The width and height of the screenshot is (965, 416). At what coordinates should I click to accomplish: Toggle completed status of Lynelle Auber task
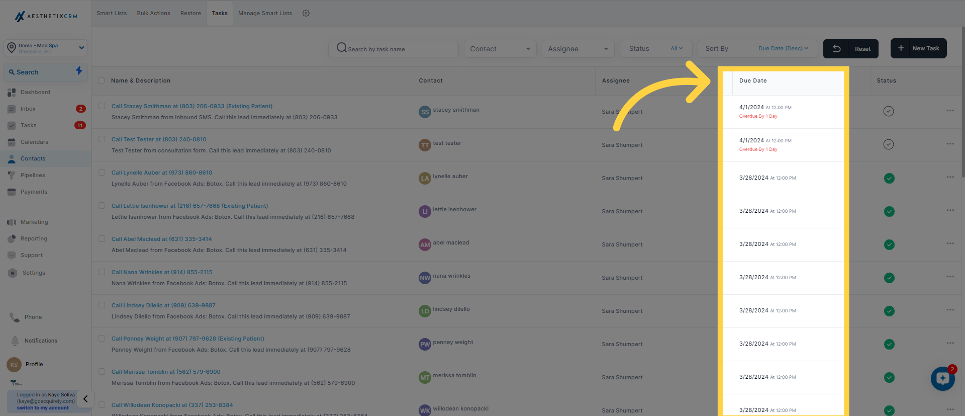[889, 178]
